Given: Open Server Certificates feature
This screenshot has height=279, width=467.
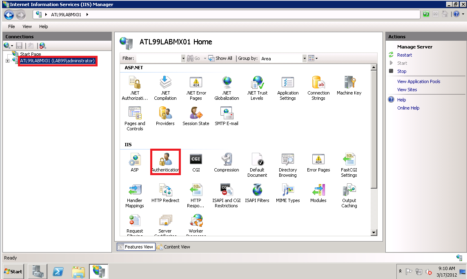Looking at the screenshot, I should click(x=165, y=225).
